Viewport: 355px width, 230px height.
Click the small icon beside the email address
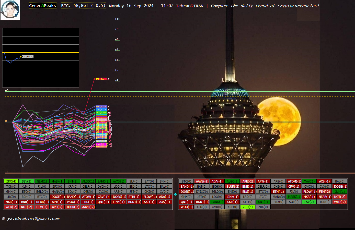tap(4, 219)
